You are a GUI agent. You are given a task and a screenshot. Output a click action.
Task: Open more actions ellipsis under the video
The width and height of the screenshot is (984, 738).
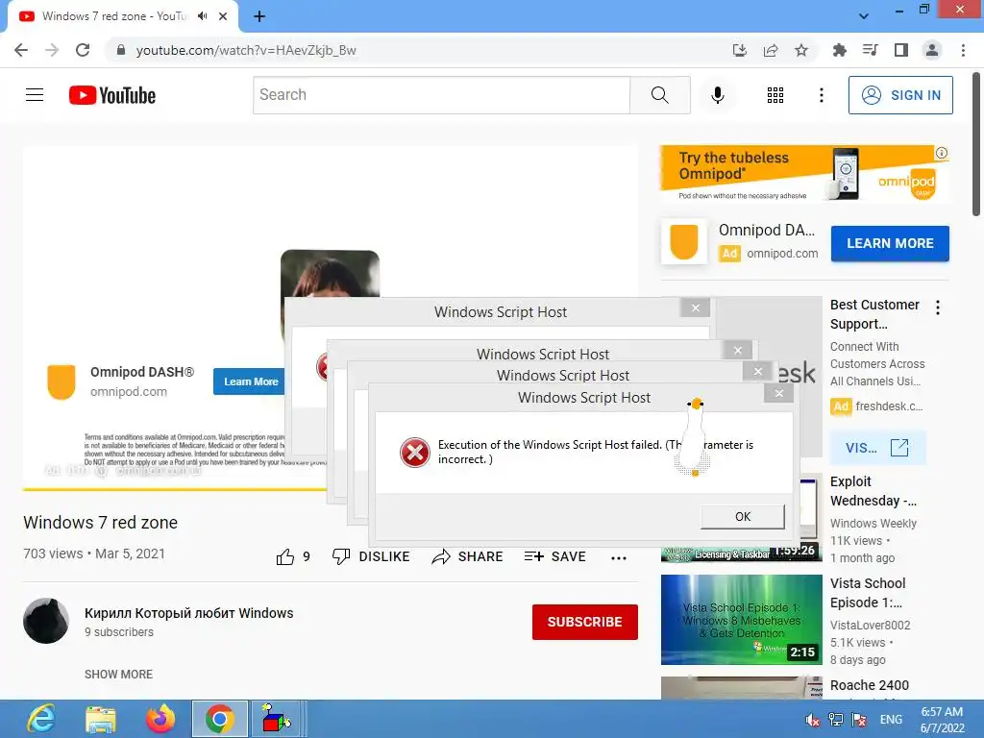click(x=618, y=557)
